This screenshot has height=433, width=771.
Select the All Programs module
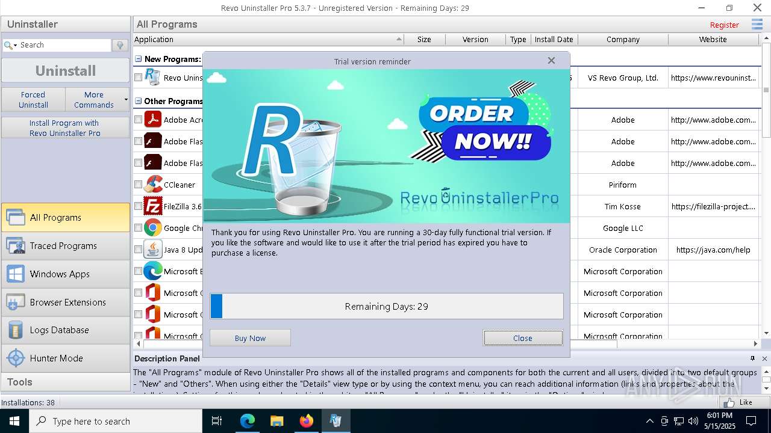66,218
